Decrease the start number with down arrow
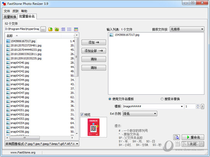 point(198,108)
